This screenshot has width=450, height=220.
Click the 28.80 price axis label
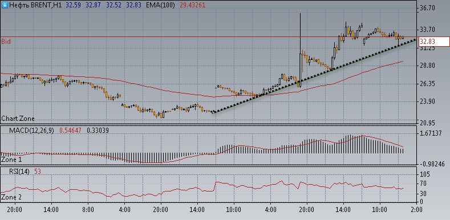428,66
